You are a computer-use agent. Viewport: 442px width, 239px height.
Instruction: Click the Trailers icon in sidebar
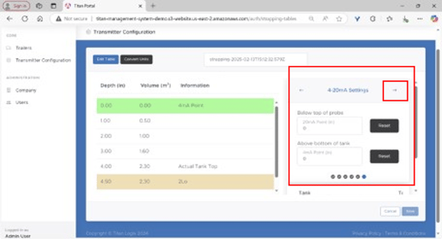pyautogui.click(x=8, y=48)
